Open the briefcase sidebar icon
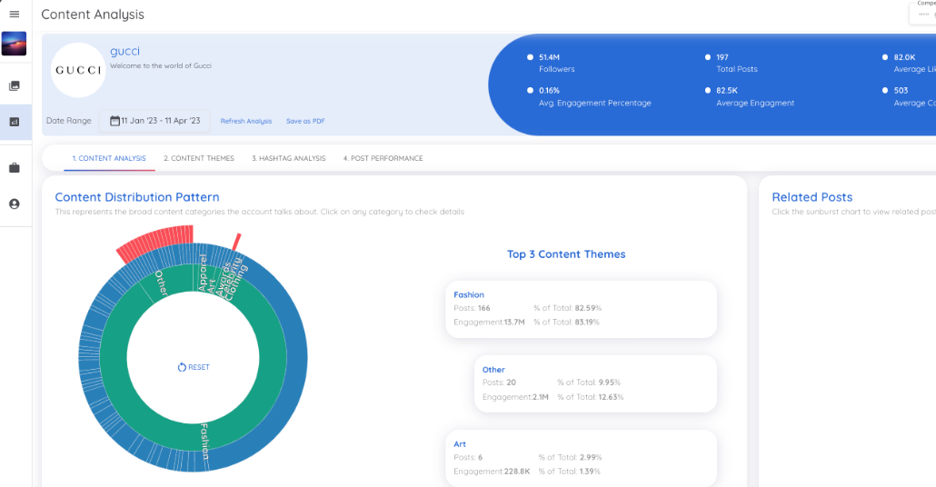The height and width of the screenshot is (487, 936). click(x=15, y=168)
